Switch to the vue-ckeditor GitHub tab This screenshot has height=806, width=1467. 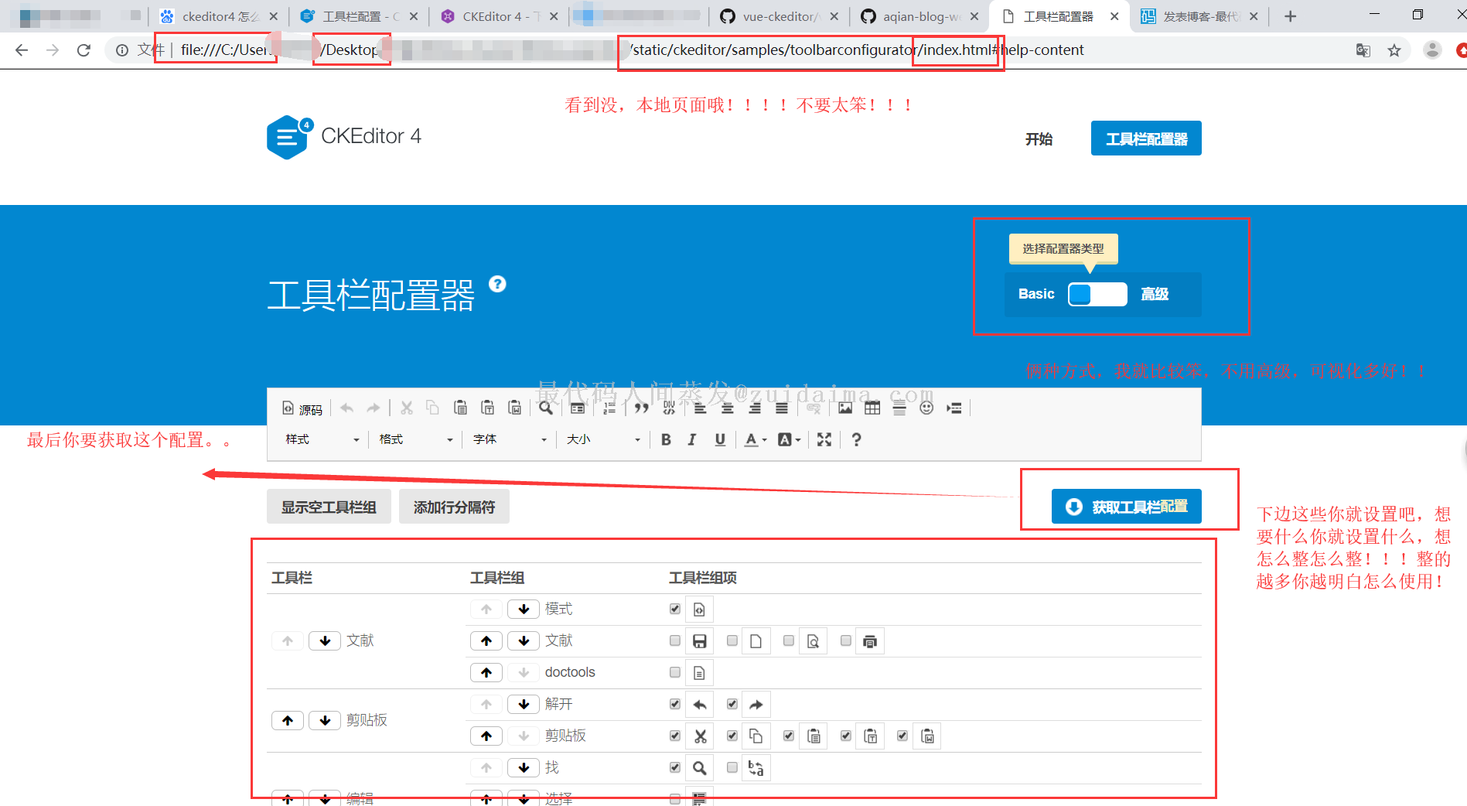(779, 16)
